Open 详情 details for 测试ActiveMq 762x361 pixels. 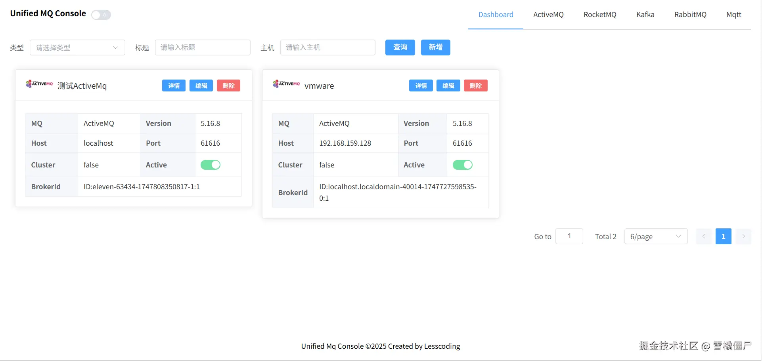[174, 85]
